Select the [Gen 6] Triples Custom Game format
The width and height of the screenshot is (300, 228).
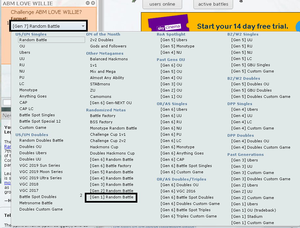[x=189, y=216]
